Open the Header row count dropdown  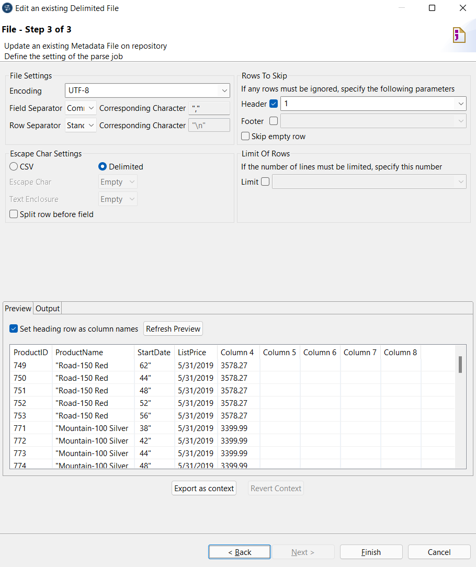373,104
